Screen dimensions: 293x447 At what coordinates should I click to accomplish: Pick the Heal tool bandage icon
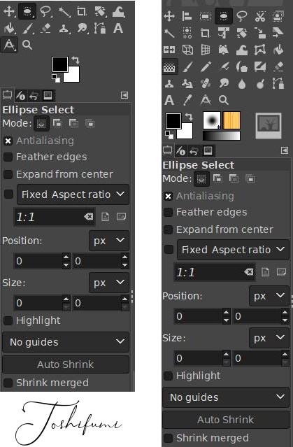pyautogui.click(x=205, y=84)
